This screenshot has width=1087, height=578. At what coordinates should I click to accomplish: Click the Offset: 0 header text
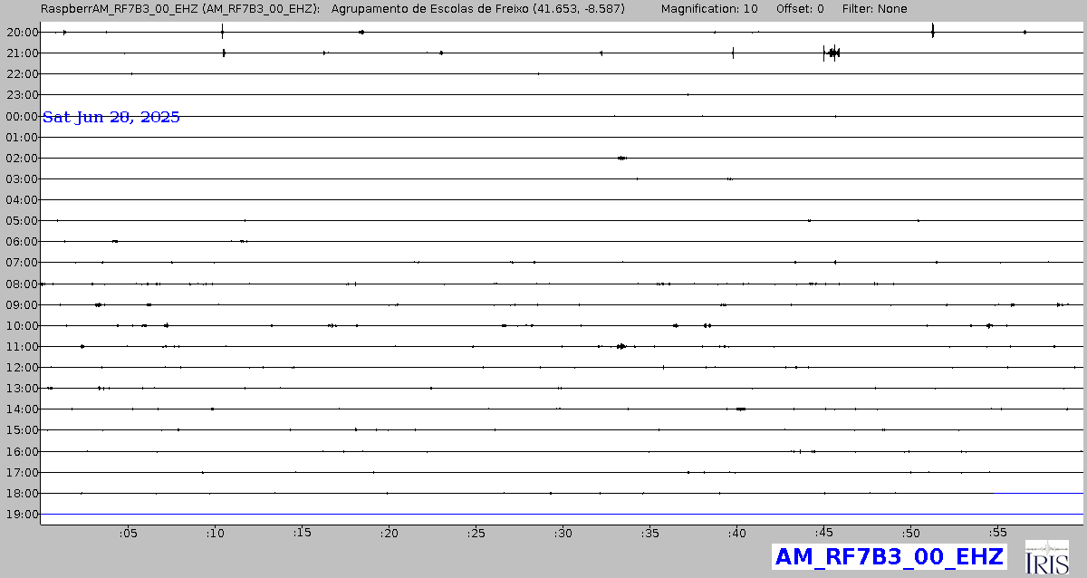[800, 9]
